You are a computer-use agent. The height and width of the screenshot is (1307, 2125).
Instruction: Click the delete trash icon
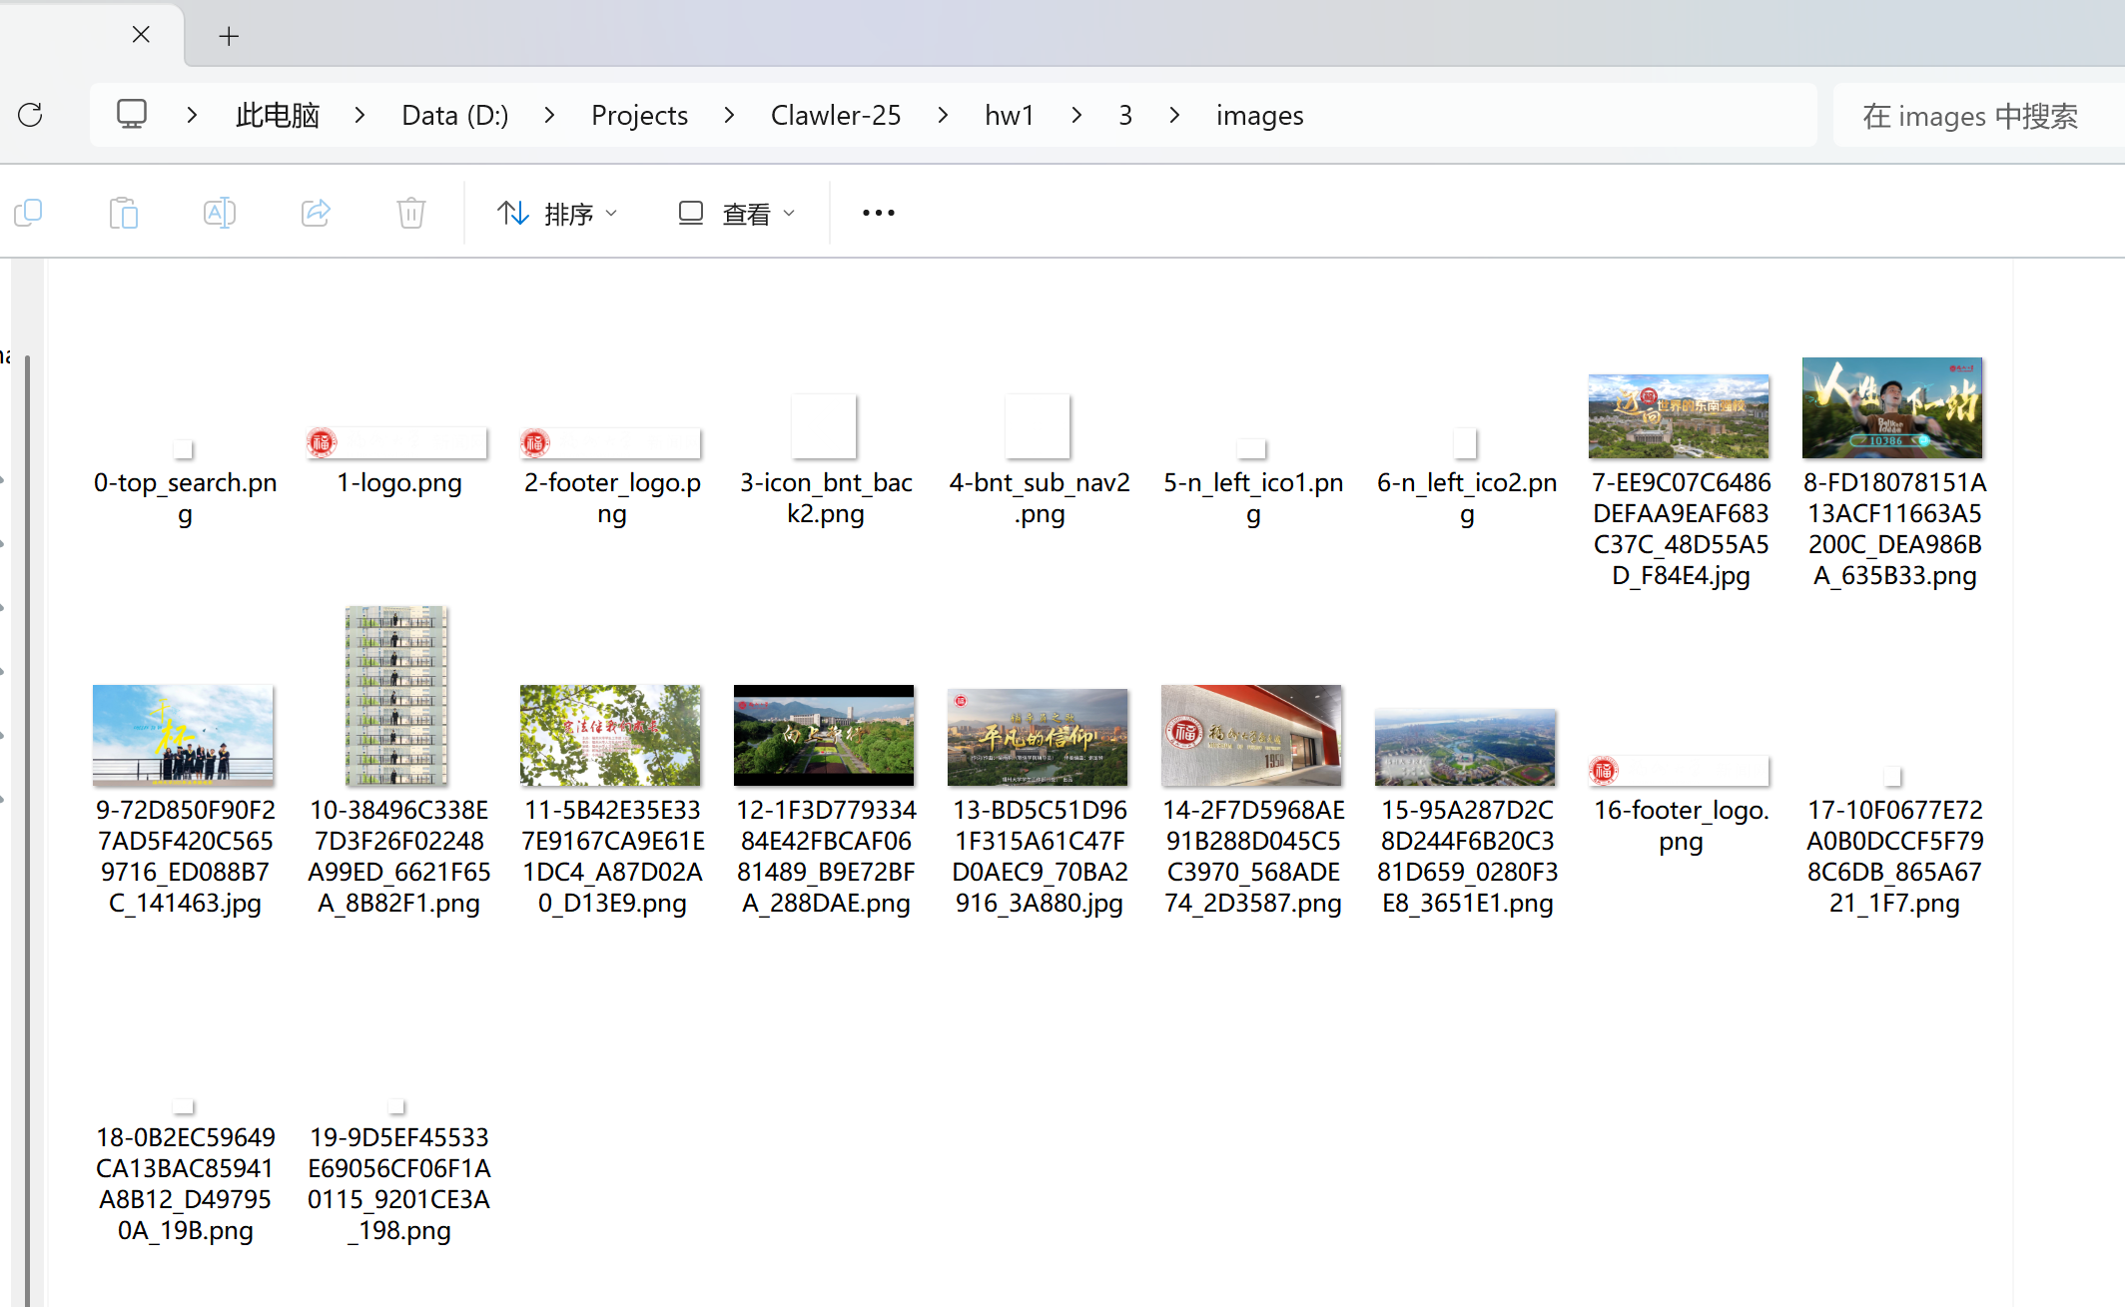click(410, 213)
